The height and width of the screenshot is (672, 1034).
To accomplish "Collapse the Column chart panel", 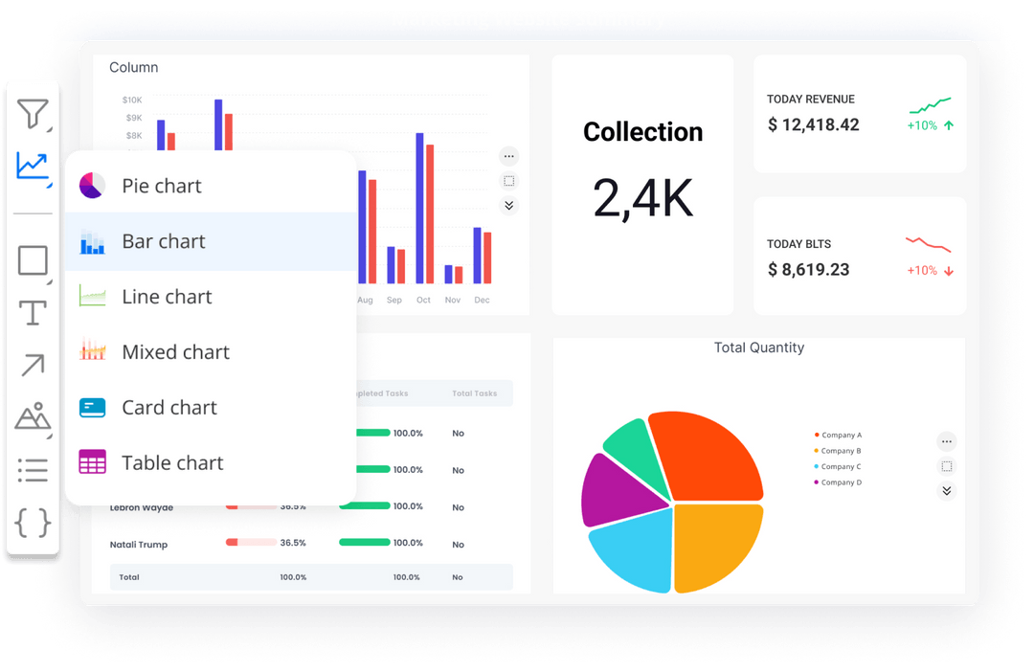I will pos(508,205).
